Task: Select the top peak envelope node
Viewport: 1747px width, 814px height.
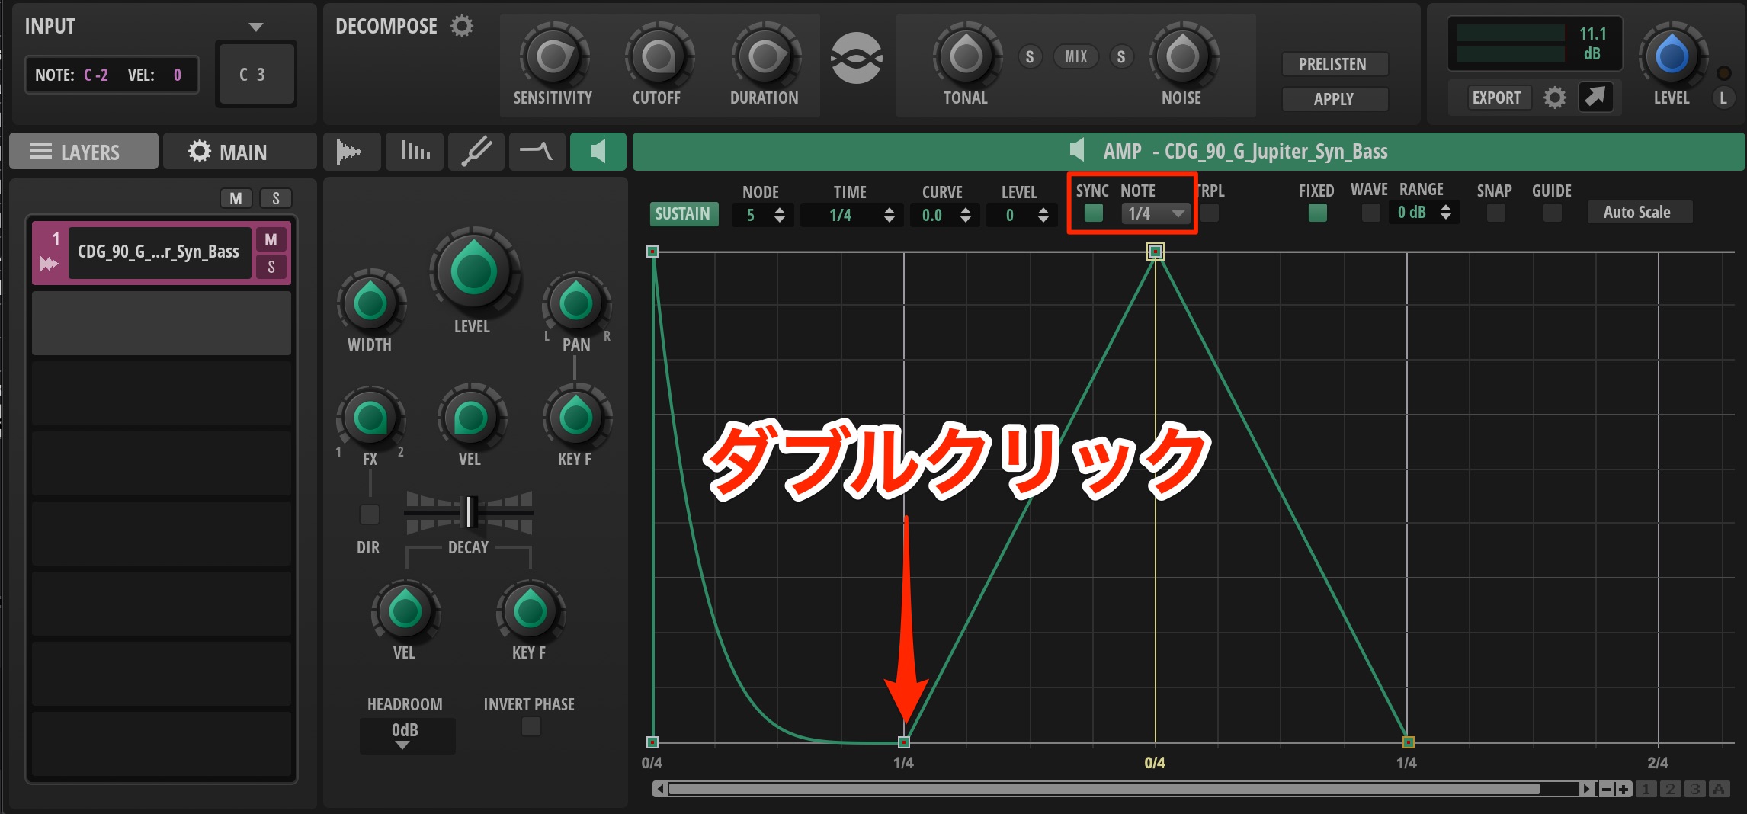Action: 1156,252
